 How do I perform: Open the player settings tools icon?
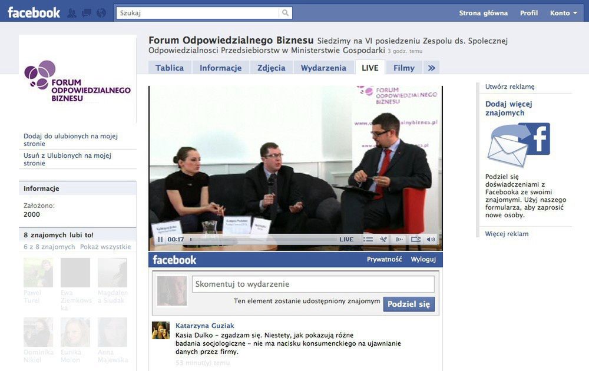(x=383, y=239)
